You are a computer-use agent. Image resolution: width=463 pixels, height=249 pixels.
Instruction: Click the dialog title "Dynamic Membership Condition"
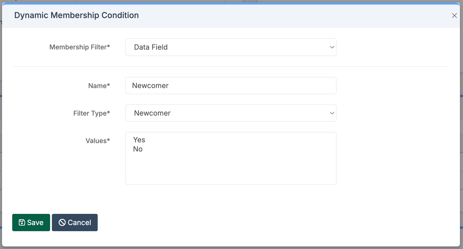pyautogui.click(x=76, y=15)
